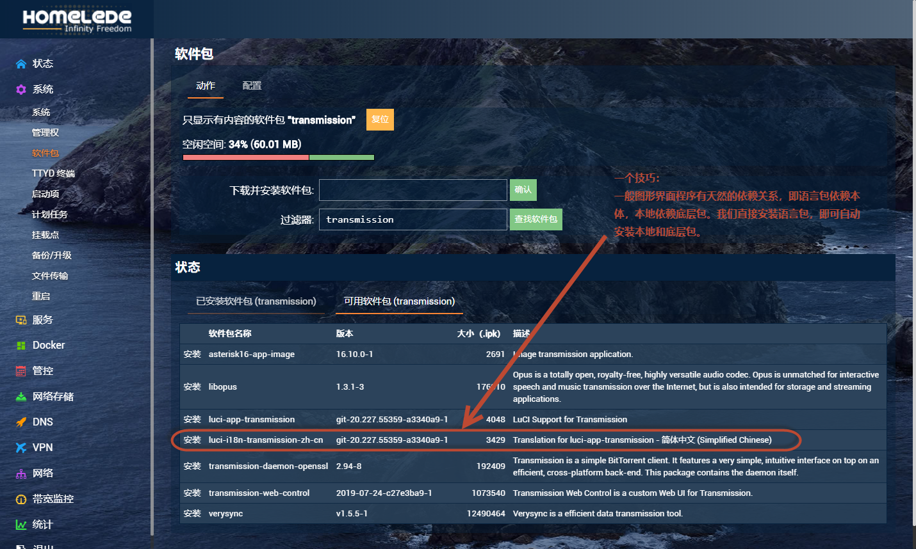Focus the 过滤器 filter input field

[413, 219]
